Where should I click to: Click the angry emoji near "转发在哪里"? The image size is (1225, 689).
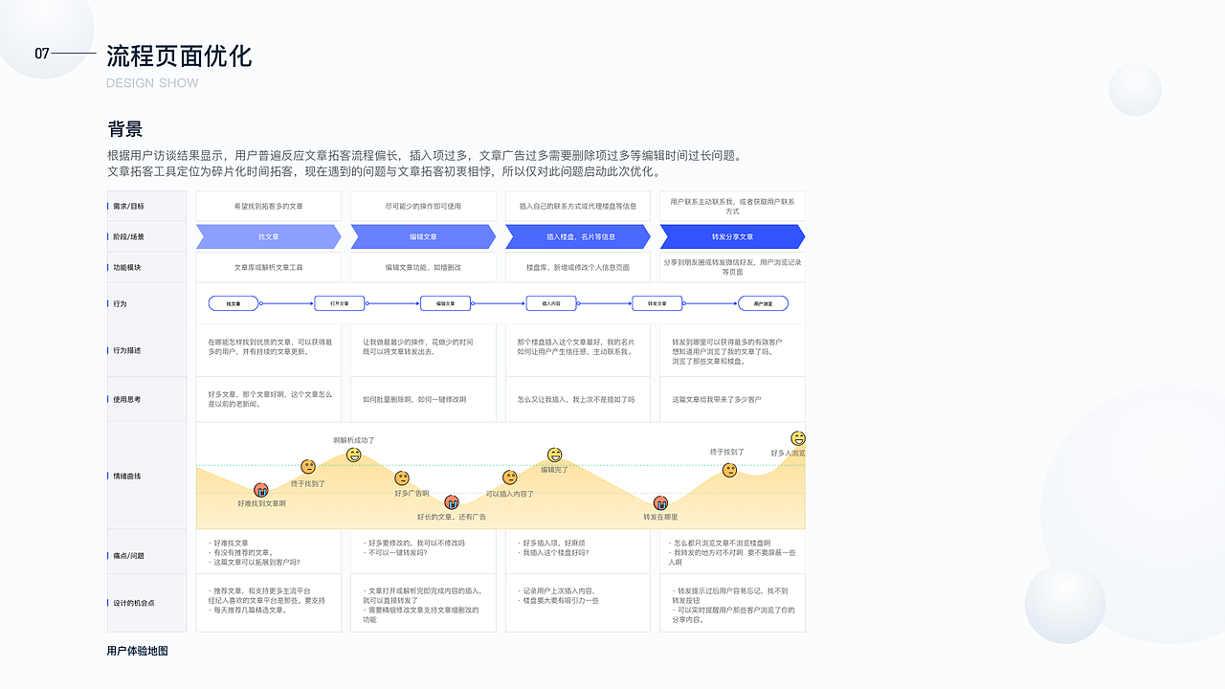(x=659, y=502)
